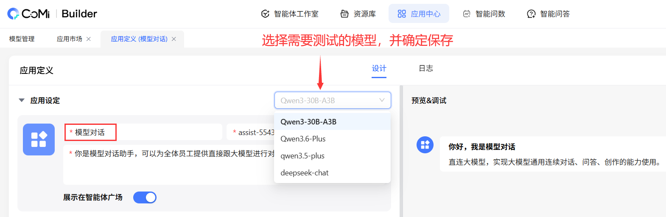
Task: Click the assist-5543 identifier field
Action: coord(250,132)
